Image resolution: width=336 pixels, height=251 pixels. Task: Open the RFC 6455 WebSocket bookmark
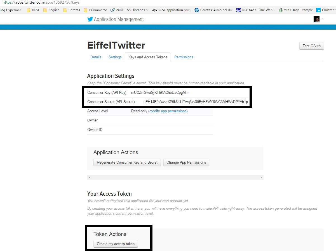[x=255, y=10]
